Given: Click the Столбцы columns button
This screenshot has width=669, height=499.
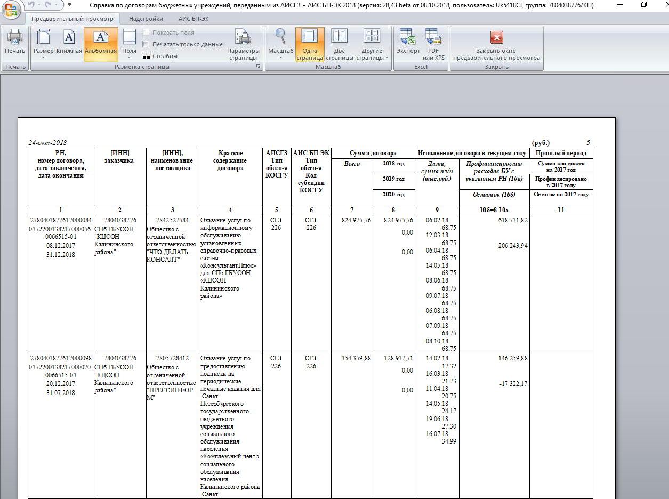Looking at the screenshot, I should [160, 56].
